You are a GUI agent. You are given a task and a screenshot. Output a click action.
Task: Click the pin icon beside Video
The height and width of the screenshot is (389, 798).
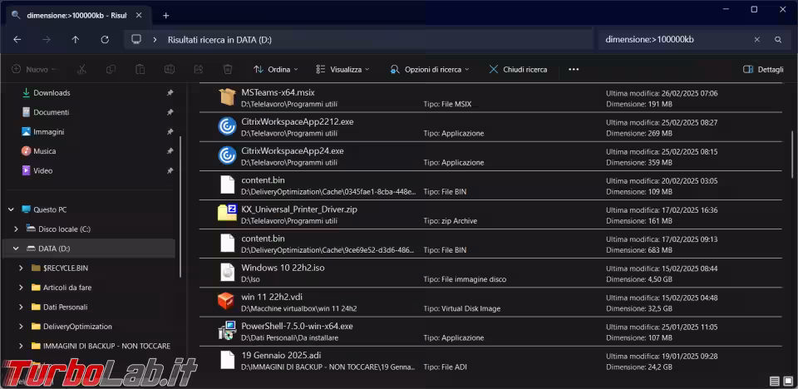pos(170,170)
